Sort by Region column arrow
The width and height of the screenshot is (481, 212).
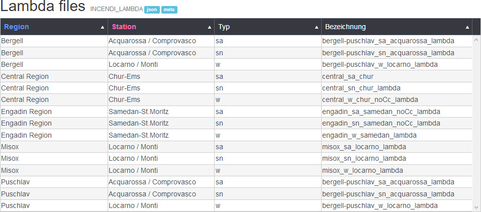(103, 27)
